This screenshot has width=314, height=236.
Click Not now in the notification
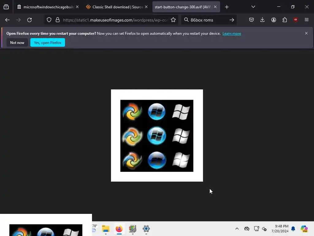pyautogui.click(x=17, y=42)
